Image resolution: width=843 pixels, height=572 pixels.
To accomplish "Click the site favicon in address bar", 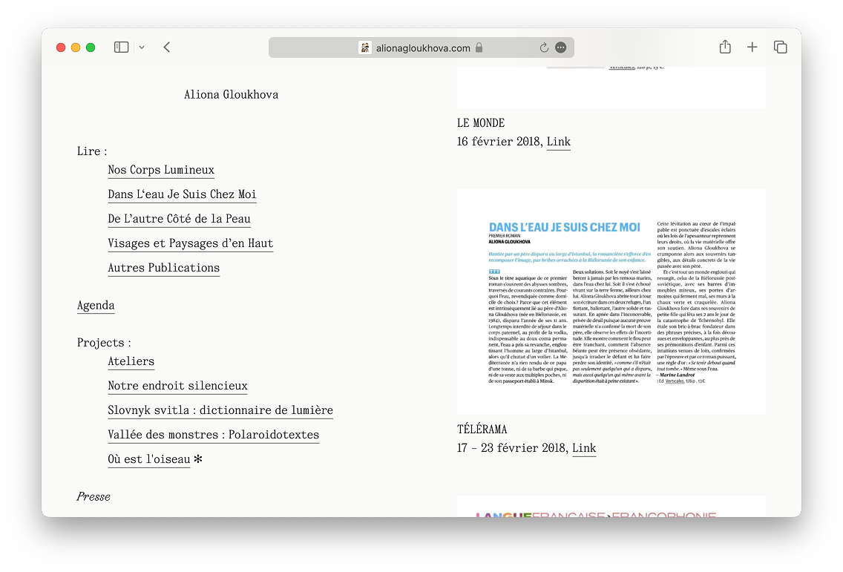I will coord(364,47).
